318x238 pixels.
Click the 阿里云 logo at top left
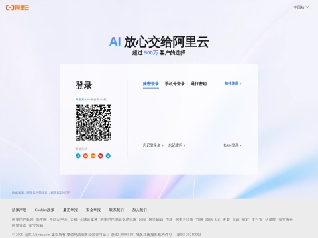coord(17,7)
